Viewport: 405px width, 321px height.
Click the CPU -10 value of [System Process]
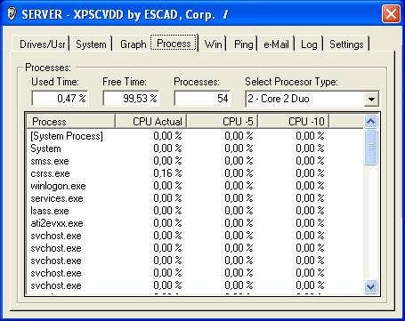coord(310,136)
